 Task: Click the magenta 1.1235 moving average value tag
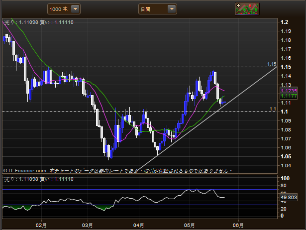(289, 90)
